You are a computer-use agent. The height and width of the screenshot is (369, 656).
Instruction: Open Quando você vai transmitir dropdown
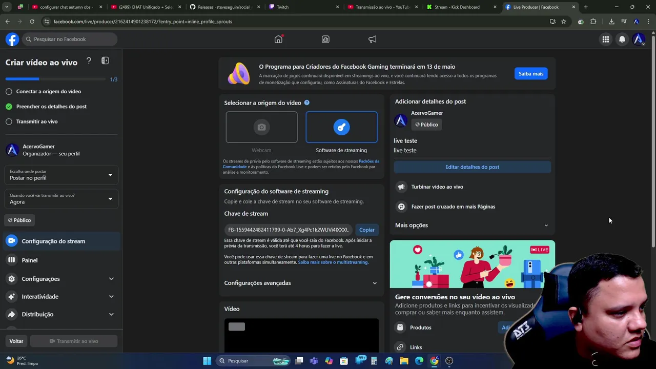(61, 199)
